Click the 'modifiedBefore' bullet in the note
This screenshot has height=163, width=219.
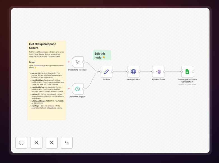coord(47,89)
